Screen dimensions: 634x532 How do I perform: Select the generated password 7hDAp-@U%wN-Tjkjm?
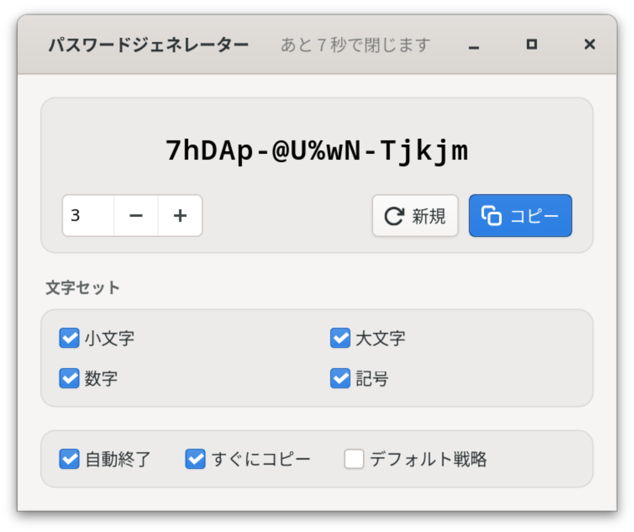pyautogui.click(x=317, y=151)
